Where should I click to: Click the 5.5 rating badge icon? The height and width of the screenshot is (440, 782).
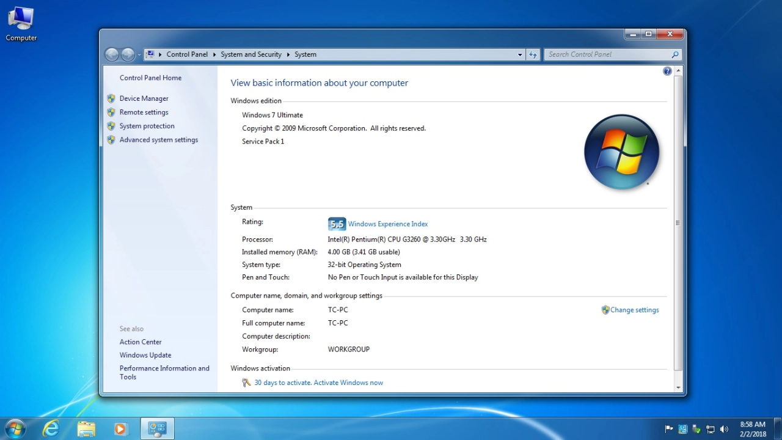[x=337, y=224]
